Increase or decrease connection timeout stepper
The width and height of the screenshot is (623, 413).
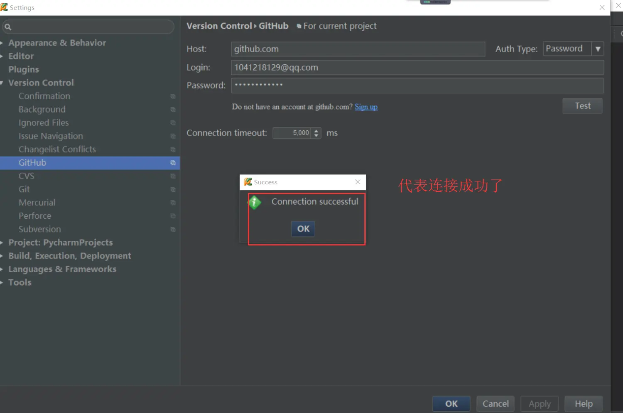point(316,133)
